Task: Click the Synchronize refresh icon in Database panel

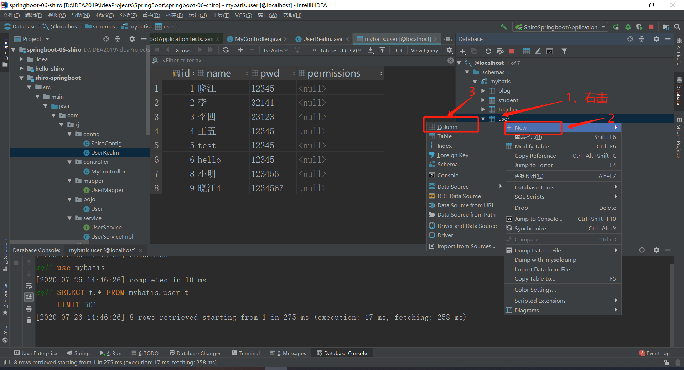Action: click(x=488, y=51)
